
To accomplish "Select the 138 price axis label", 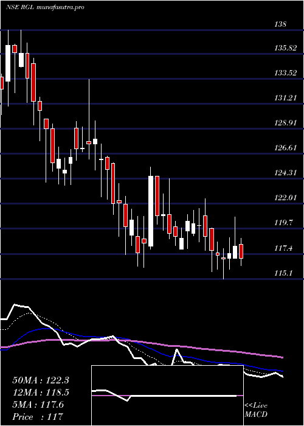I will 280,24.
